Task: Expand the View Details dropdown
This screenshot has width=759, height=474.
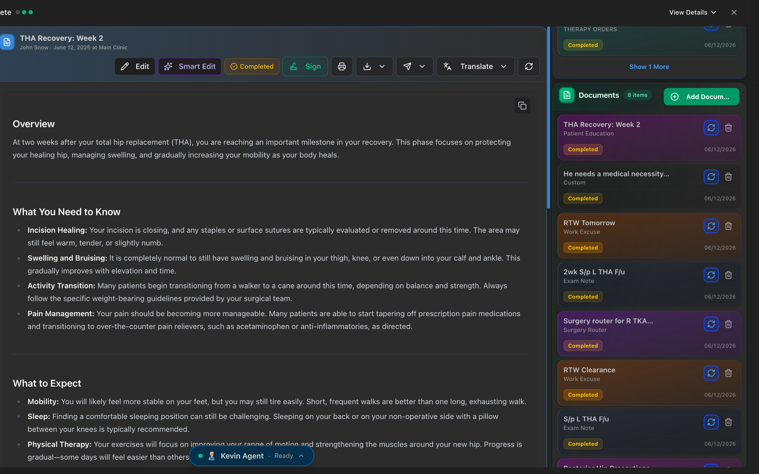Action: [692, 12]
